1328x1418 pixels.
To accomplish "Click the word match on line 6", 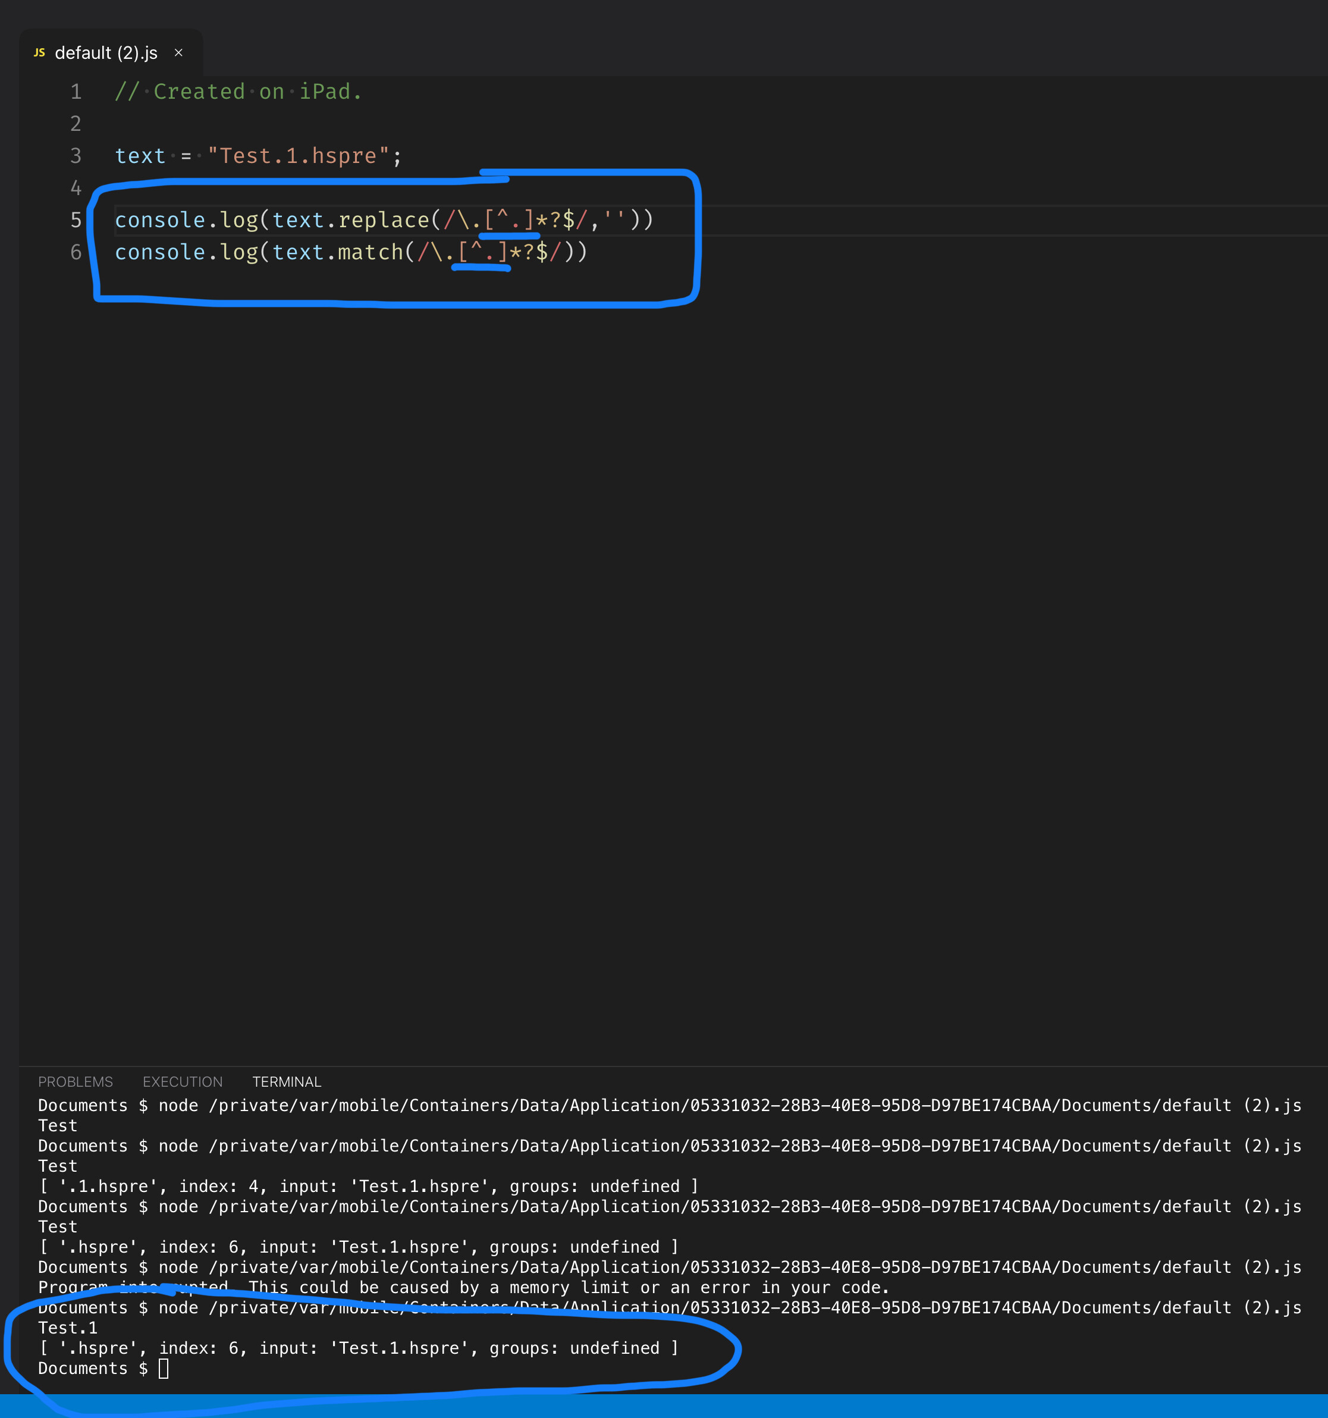I will (x=370, y=253).
